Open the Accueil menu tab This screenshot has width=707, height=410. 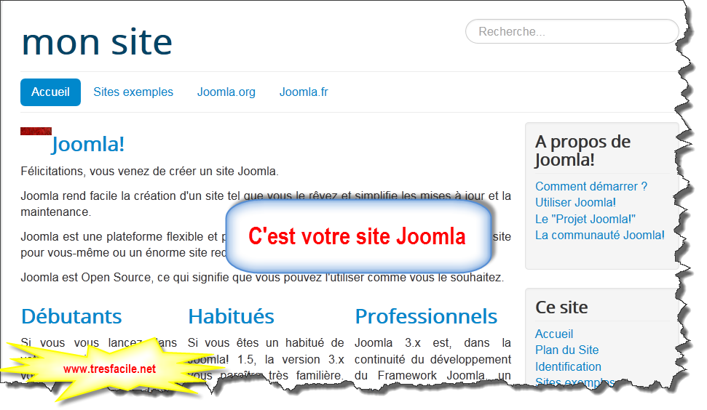(50, 92)
